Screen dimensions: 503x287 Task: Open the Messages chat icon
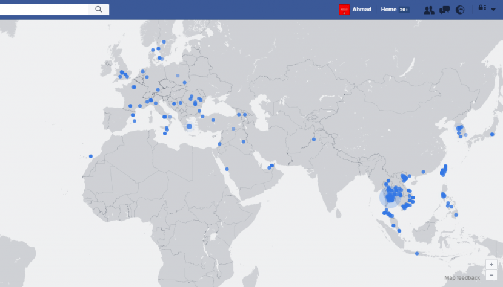click(x=445, y=10)
